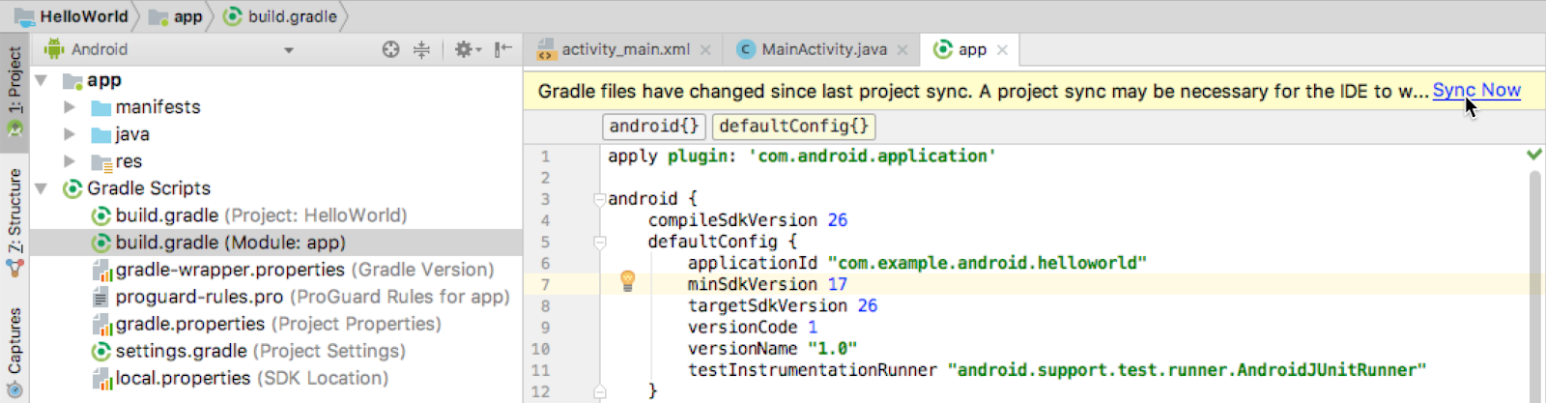Click the Sync Now link
This screenshot has height=403, width=1546.
[1476, 91]
